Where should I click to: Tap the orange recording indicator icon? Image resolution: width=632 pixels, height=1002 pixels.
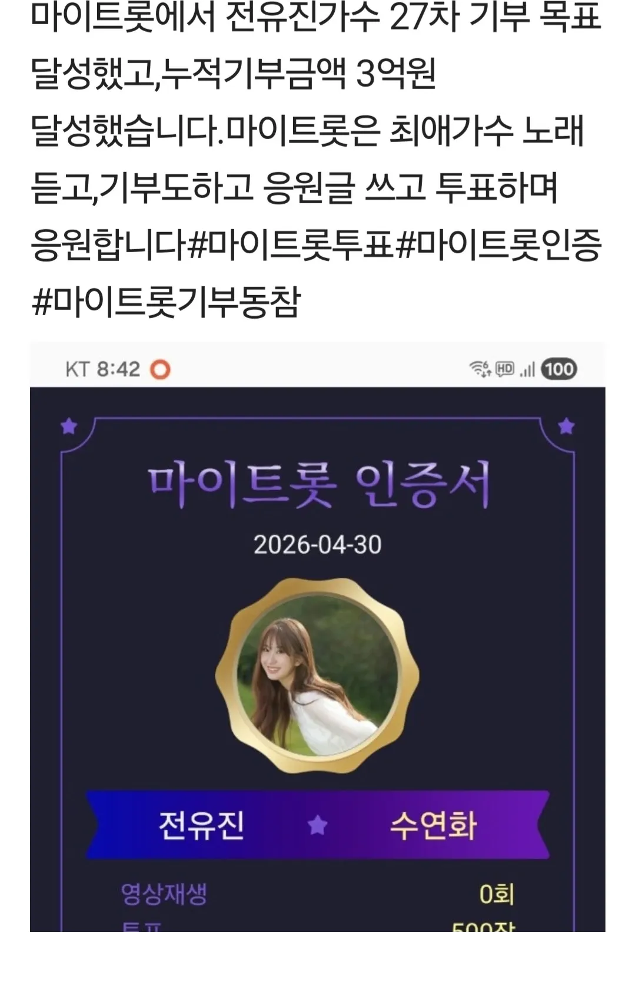point(160,369)
